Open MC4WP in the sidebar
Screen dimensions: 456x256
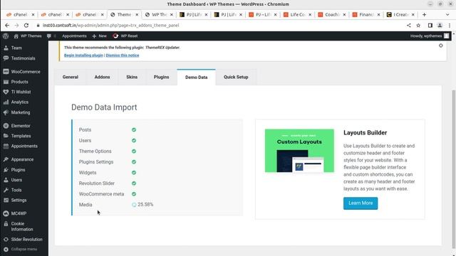pos(19,213)
